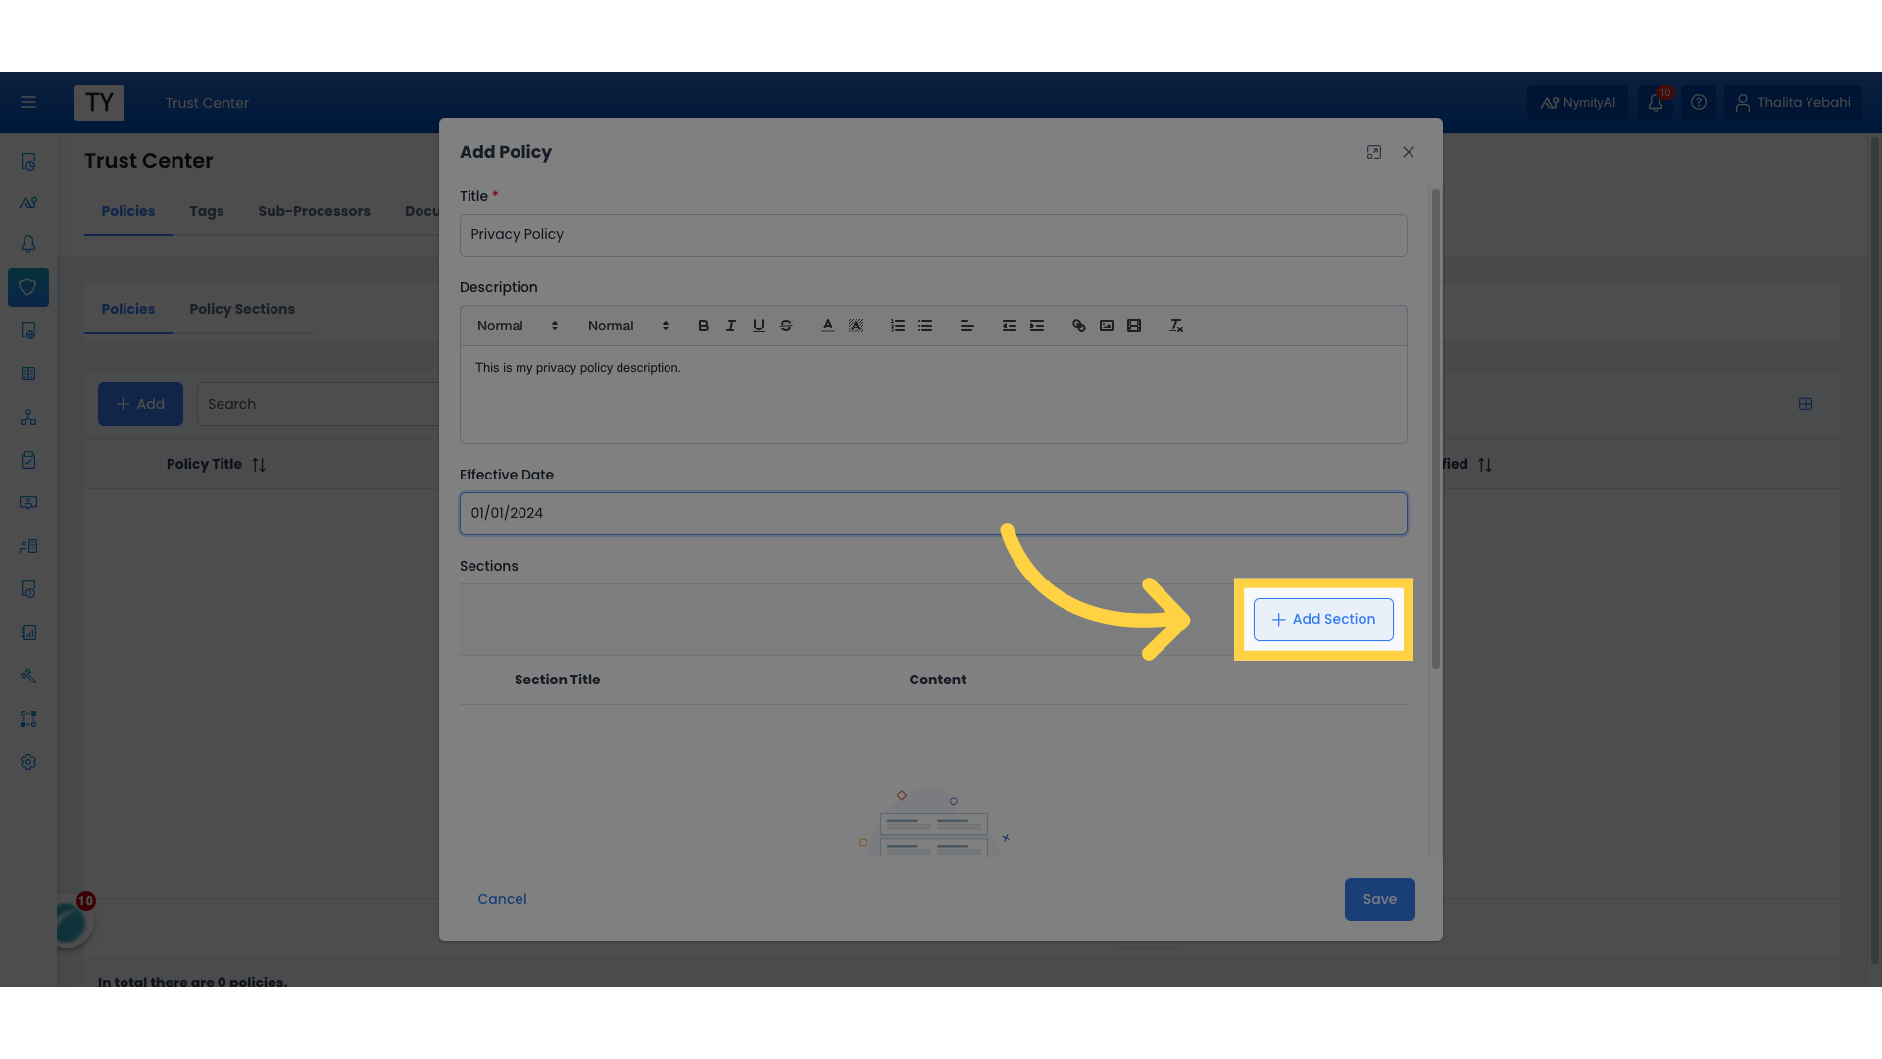Select the lower Policies sub-tab
Image resolution: width=1882 pixels, height=1059 pixels.
[x=128, y=309]
